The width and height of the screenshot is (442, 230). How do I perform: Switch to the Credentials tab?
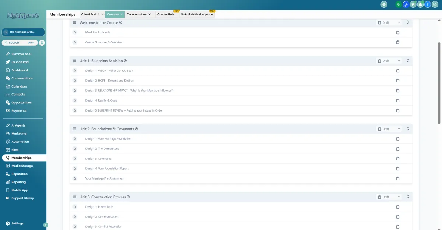[166, 14]
